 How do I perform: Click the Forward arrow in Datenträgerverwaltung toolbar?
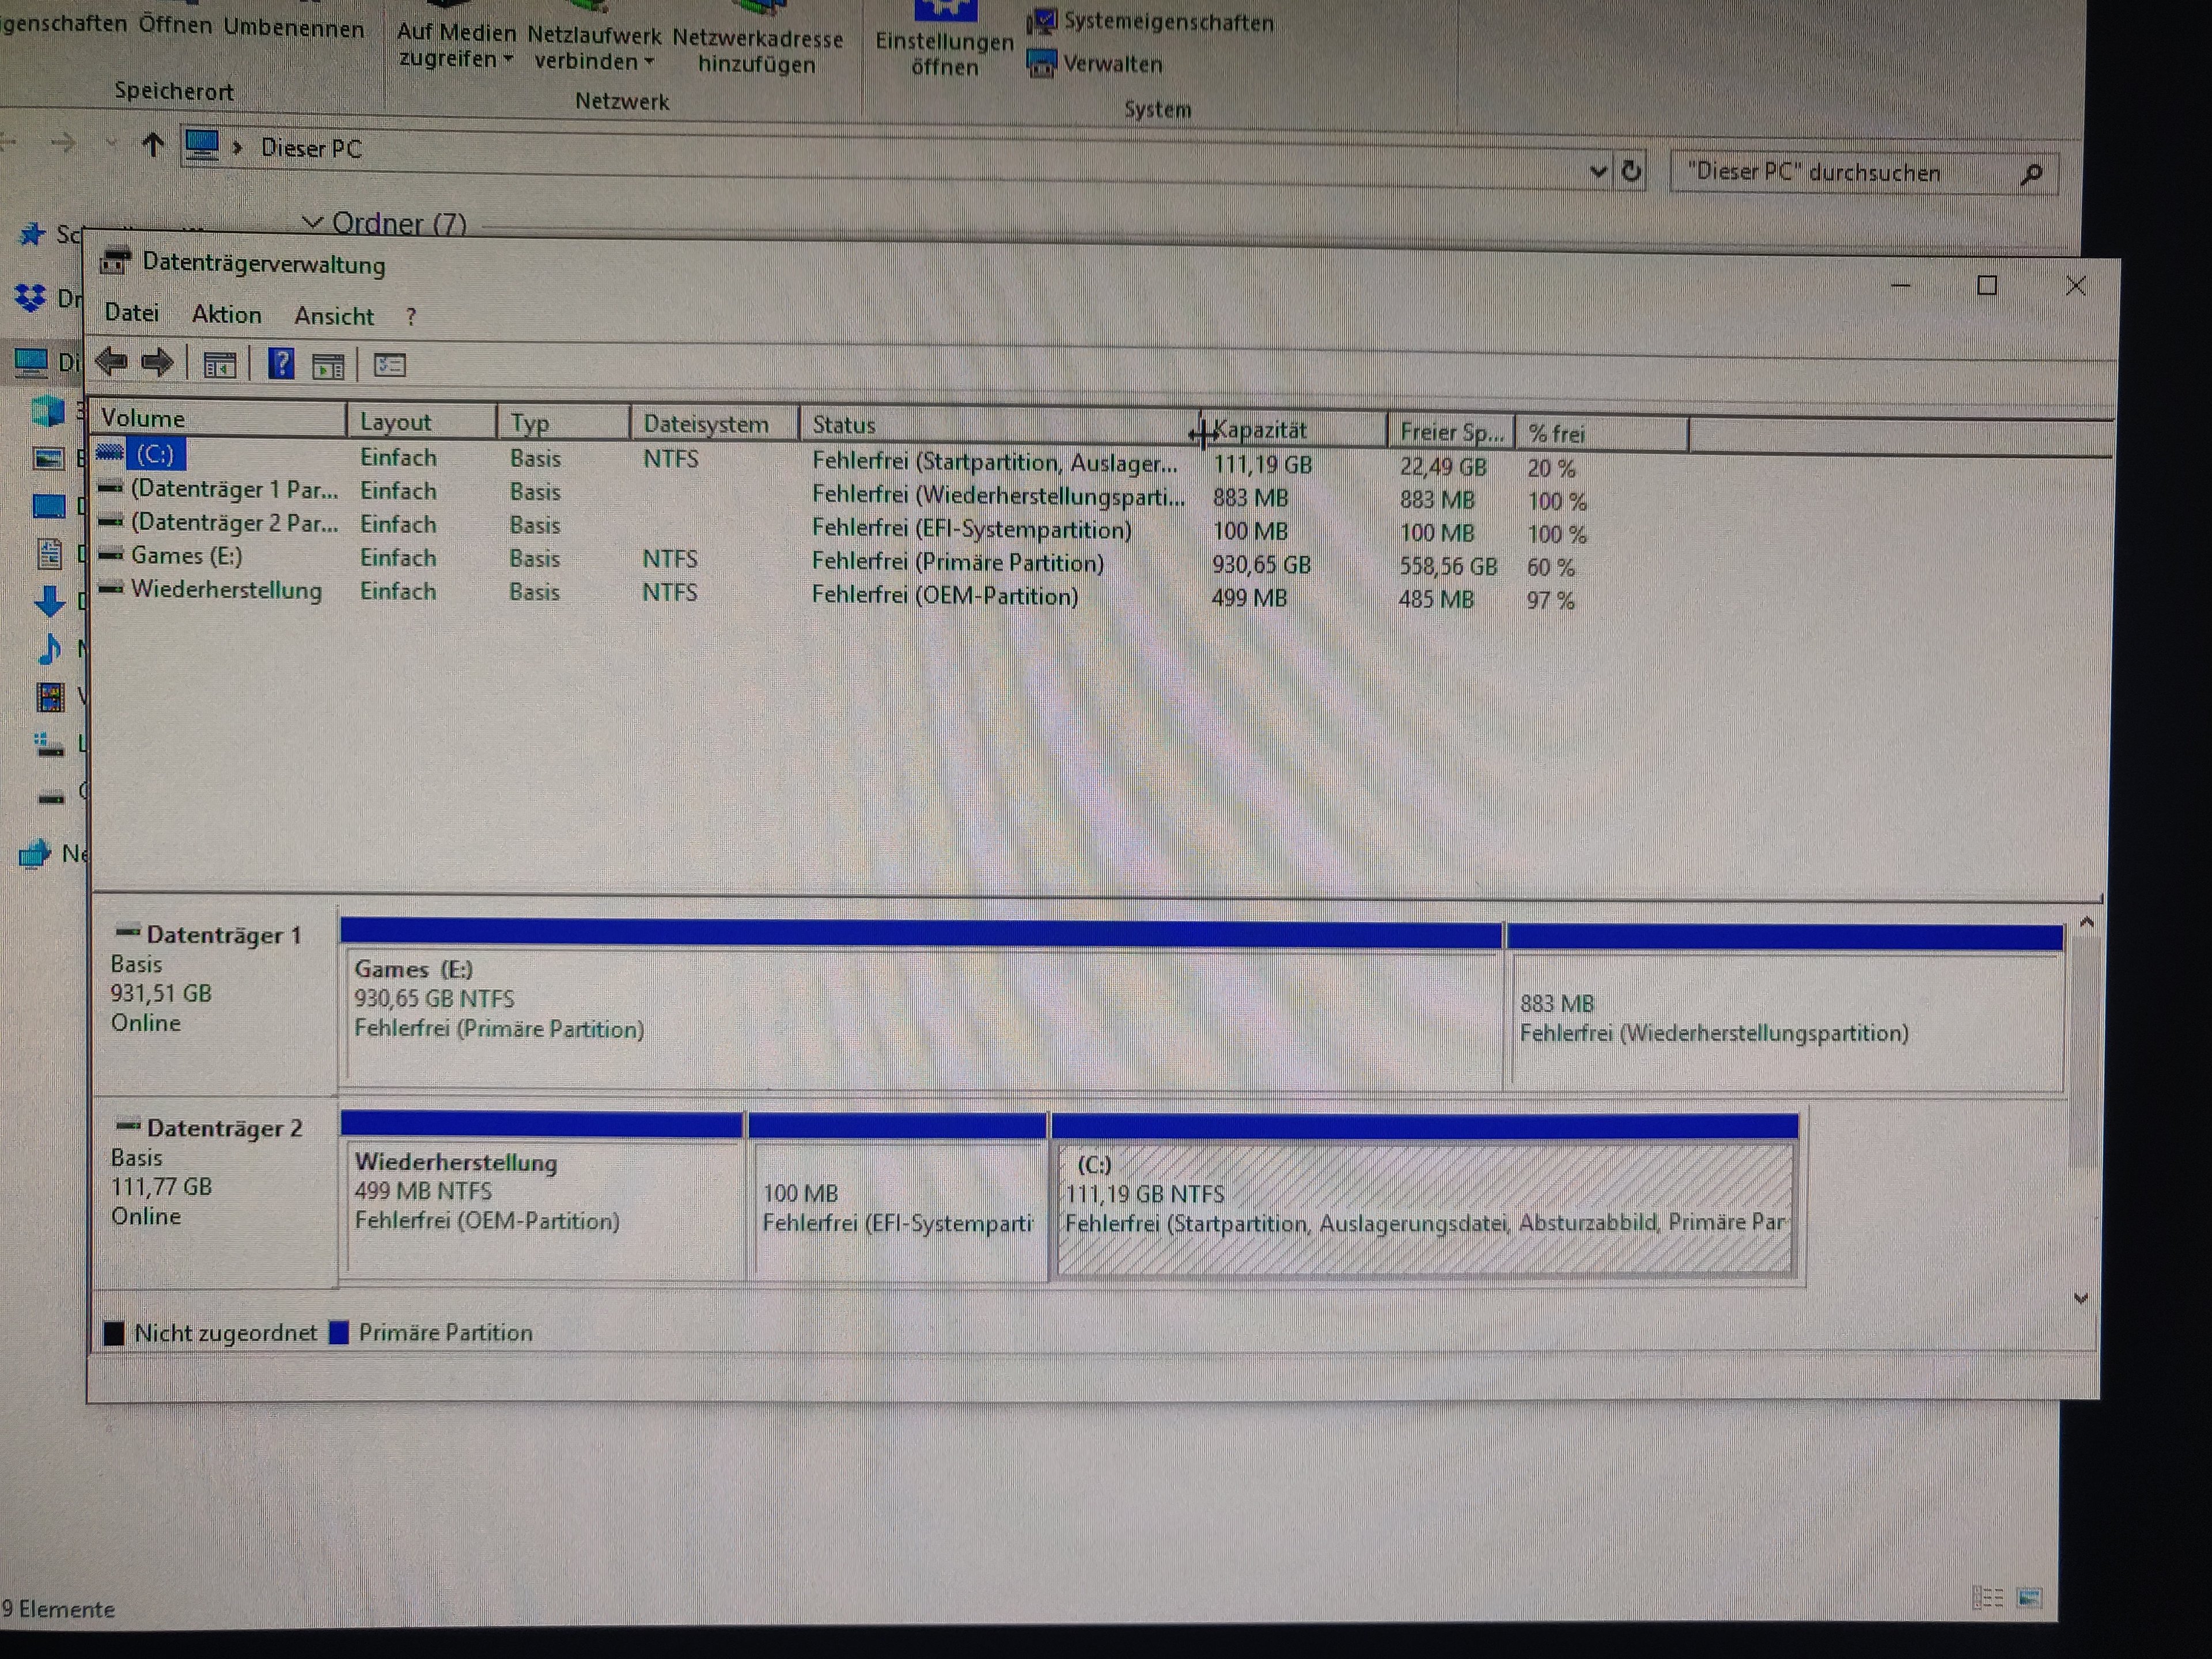tap(158, 362)
